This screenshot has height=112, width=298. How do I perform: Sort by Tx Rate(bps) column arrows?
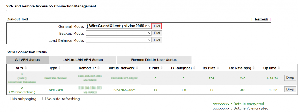coord(194,68)
